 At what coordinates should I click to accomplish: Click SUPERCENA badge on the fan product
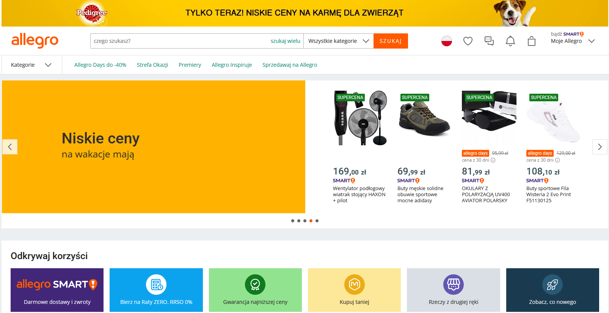pyautogui.click(x=350, y=98)
